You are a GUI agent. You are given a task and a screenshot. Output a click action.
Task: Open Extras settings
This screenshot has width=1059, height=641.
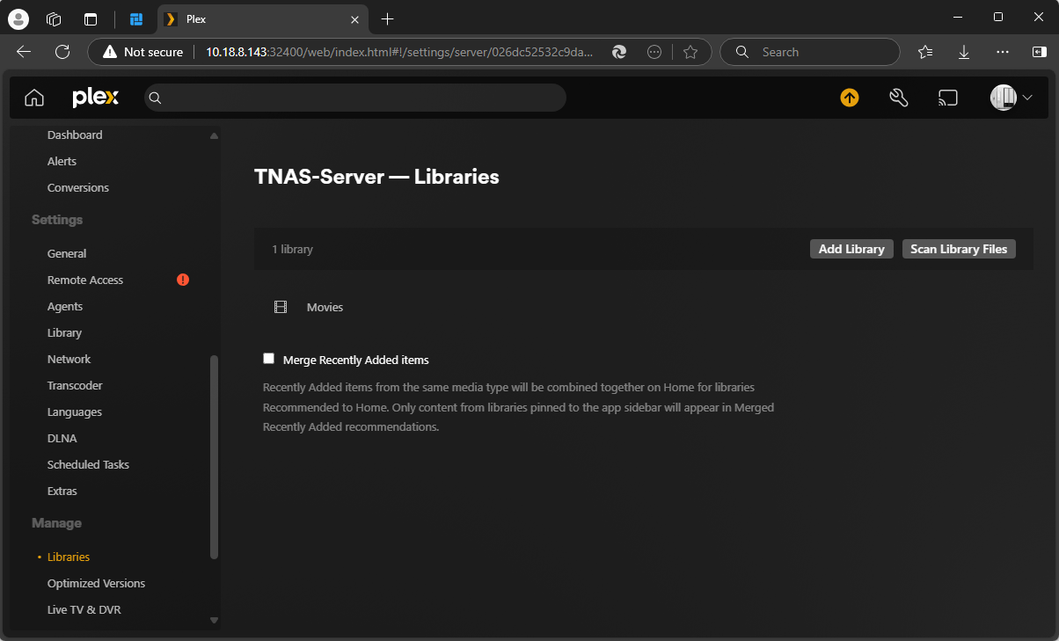[x=62, y=491]
